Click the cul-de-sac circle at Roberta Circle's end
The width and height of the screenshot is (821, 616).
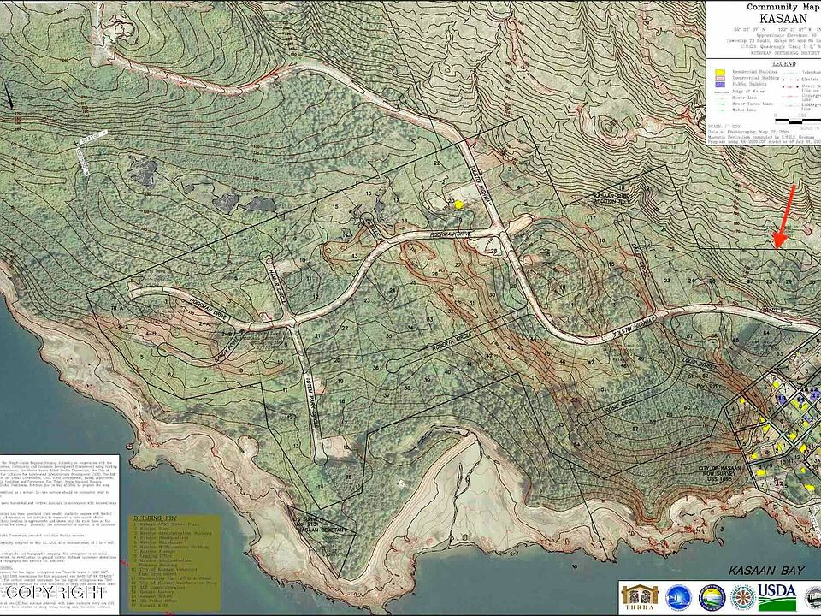click(393, 365)
